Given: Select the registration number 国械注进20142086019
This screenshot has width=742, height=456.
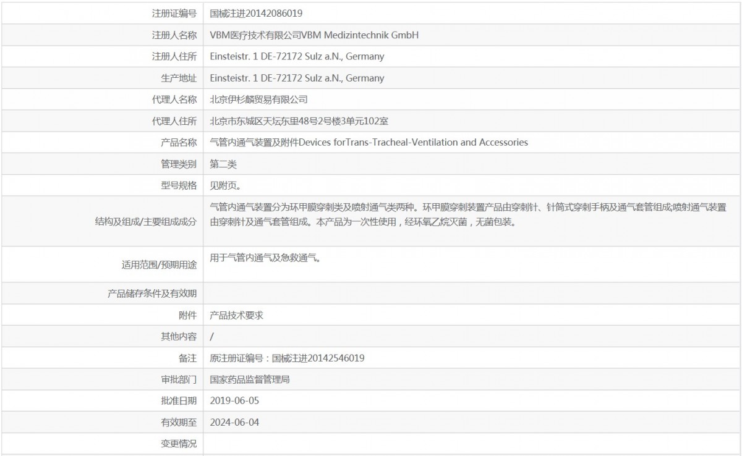Looking at the screenshot, I should click(x=256, y=13).
